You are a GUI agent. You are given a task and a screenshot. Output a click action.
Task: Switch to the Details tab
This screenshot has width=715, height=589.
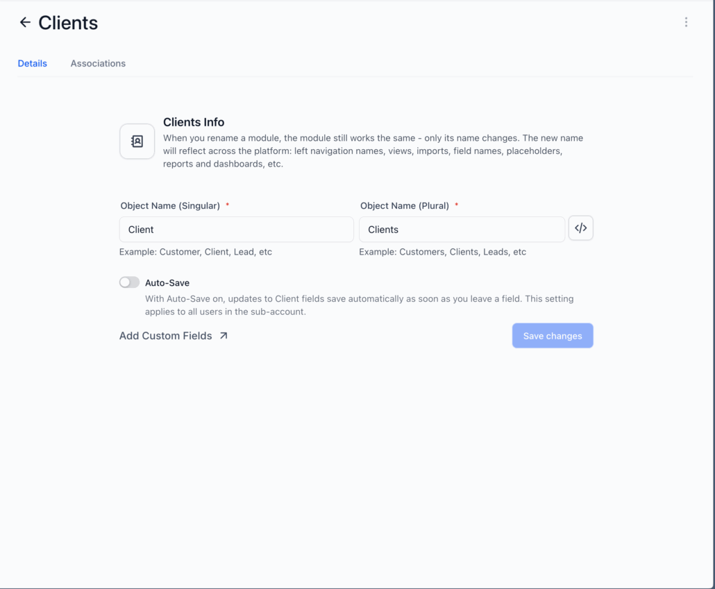point(33,63)
